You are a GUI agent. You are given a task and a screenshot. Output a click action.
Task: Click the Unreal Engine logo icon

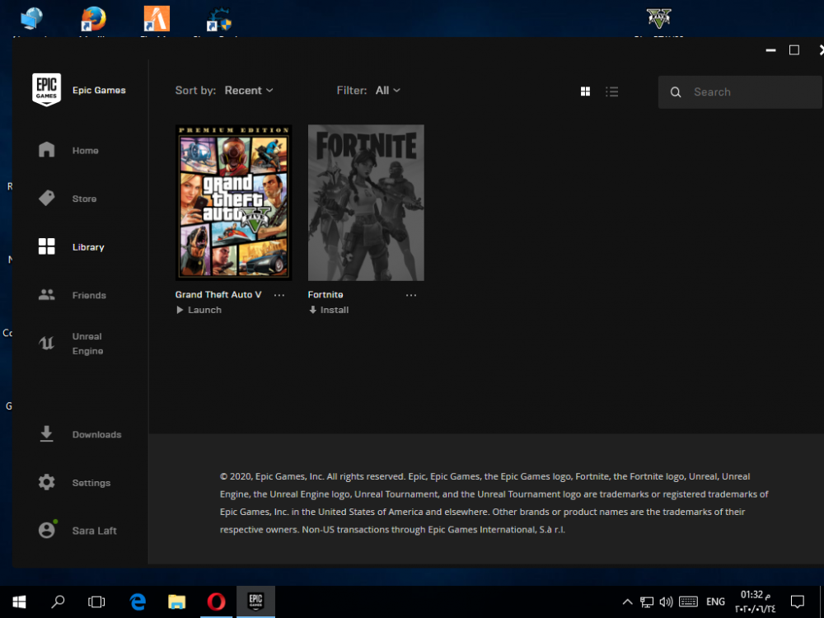click(x=46, y=343)
